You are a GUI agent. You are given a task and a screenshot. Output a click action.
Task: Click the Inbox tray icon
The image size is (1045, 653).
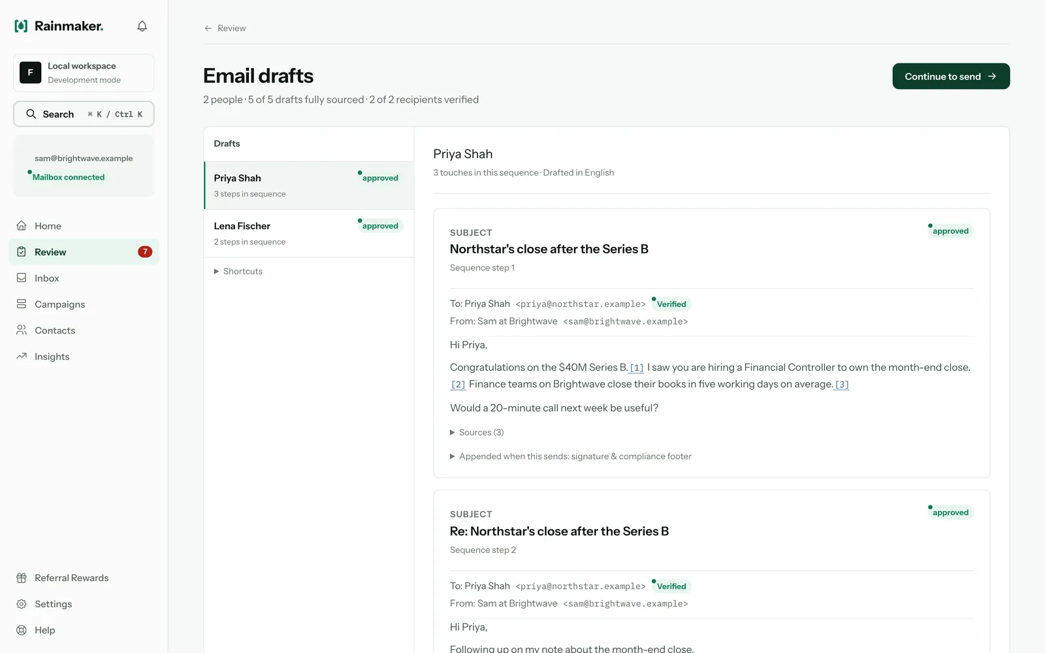click(22, 278)
